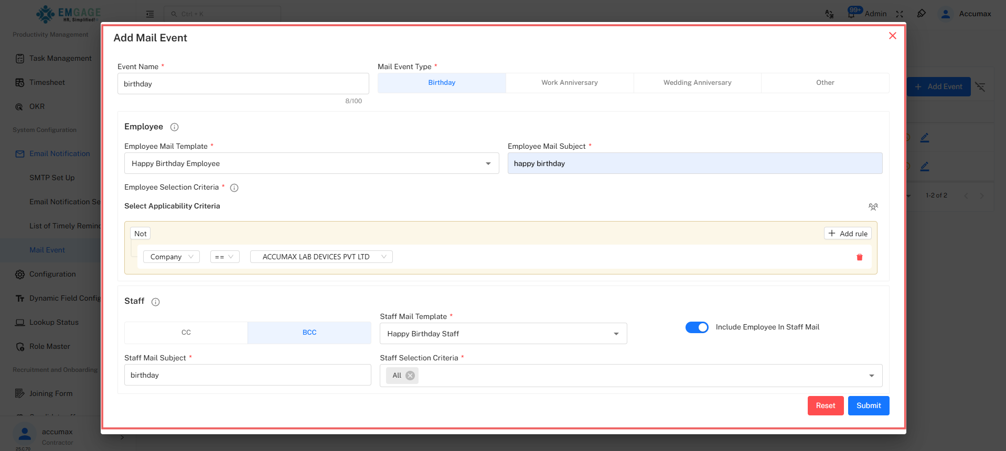
Task: Click the Staff Mail Subject field
Action: click(248, 375)
